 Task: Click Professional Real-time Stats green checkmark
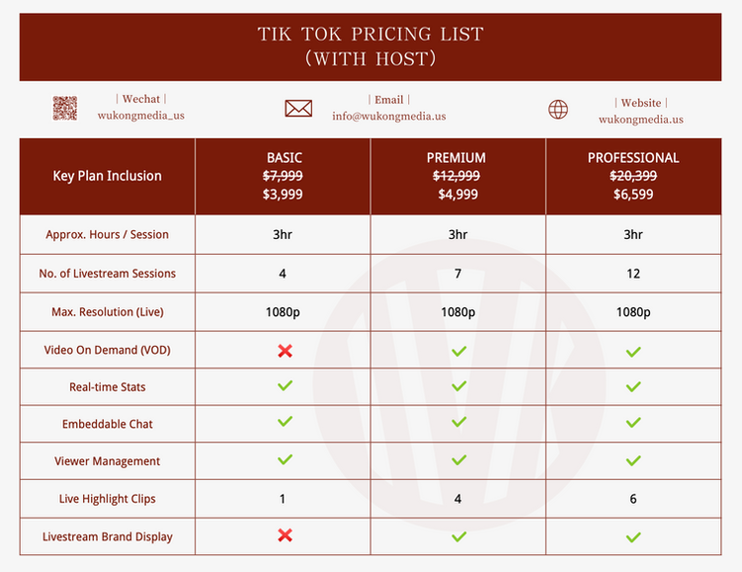click(x=633, y=387)
